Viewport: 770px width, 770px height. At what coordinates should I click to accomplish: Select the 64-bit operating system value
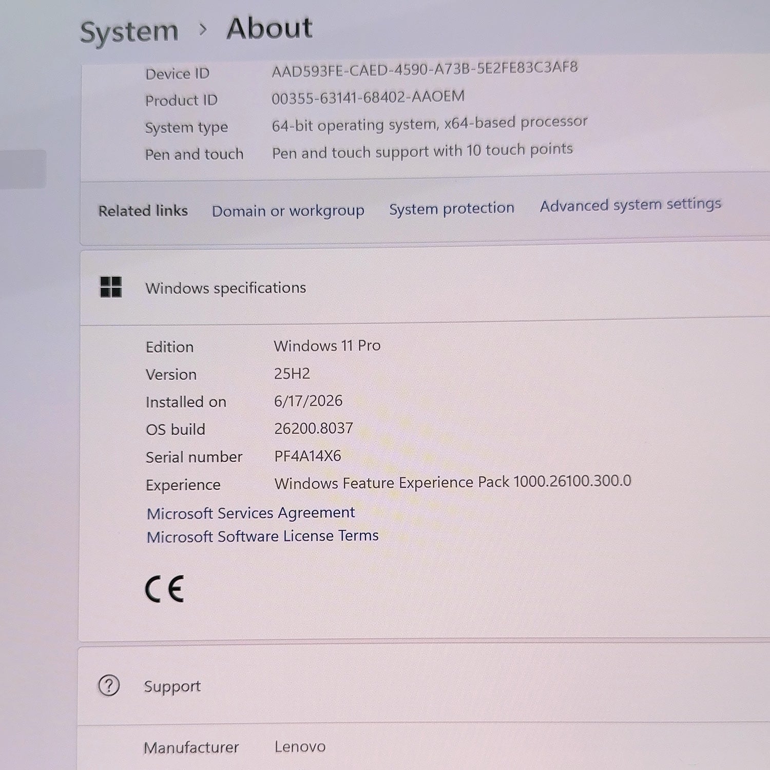(430, 124)
